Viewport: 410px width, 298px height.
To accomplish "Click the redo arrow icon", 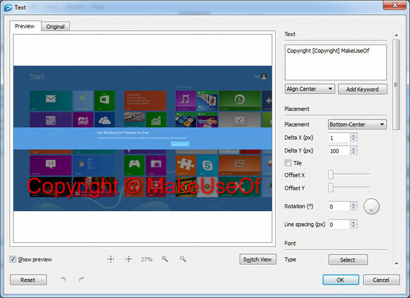I will click(81, 280).
